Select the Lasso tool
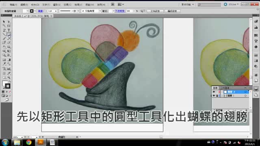 tap(9, 26)
